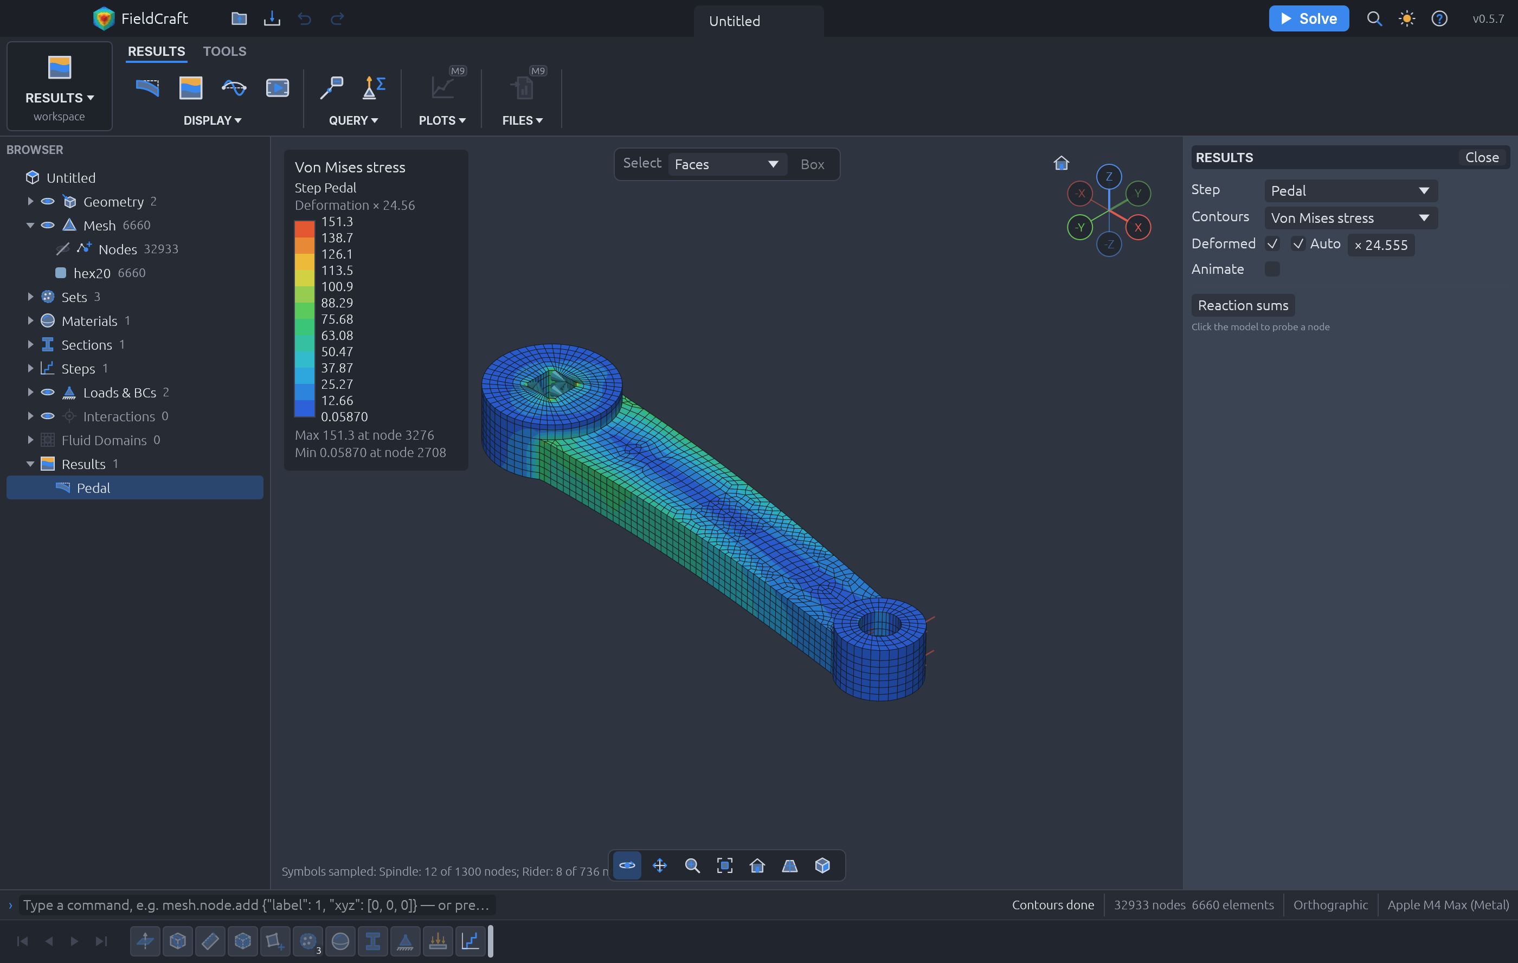1518x963 pixels.
Task: Click the I-beam section timeline icon
Action: point(372,941)
